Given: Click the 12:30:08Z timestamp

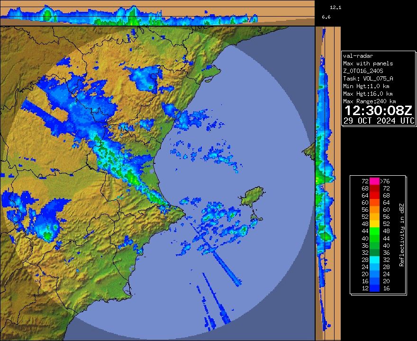Looking at the screenshot, I should tap(378, 111).
